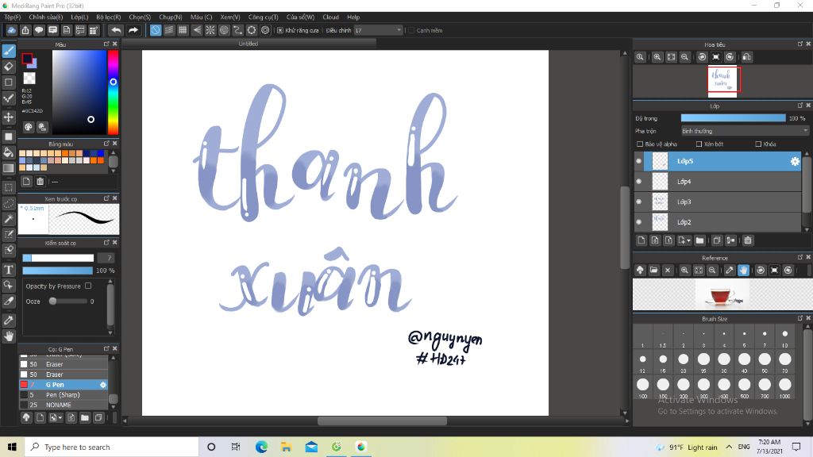Click the Redo arrow in toolbar
Image resolution: width=813 pixels, height=457 pixels.
133,30
